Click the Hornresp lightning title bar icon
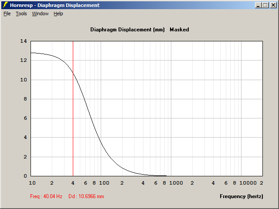 [5, 5]
